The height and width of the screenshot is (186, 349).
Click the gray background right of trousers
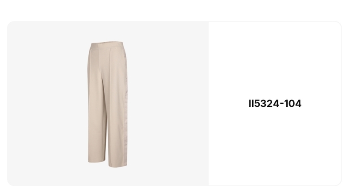pyautogui.click(x=168, y=104)
